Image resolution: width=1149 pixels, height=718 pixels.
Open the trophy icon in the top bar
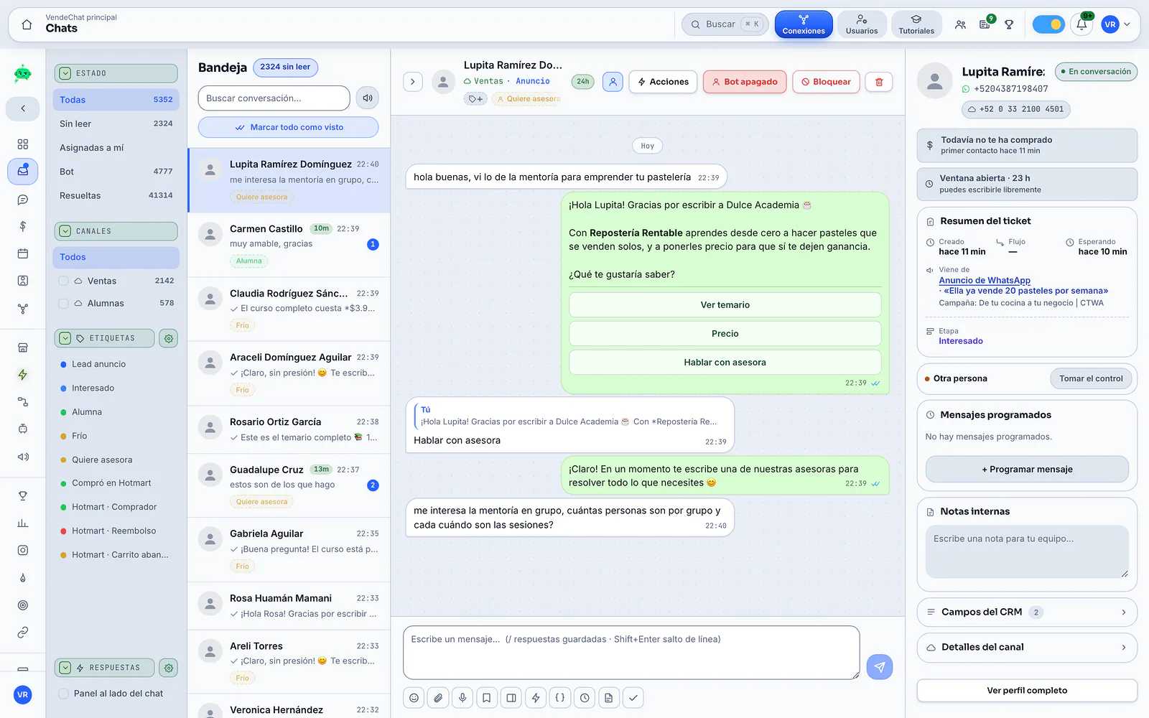click(x=1009, y=24)
